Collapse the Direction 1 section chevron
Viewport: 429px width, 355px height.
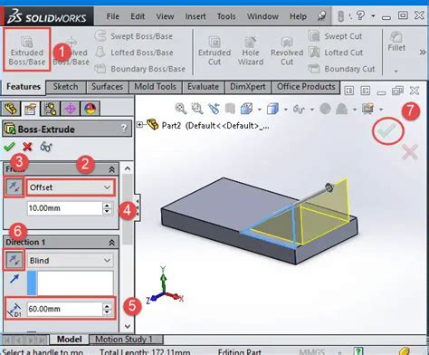pos(111,243)
